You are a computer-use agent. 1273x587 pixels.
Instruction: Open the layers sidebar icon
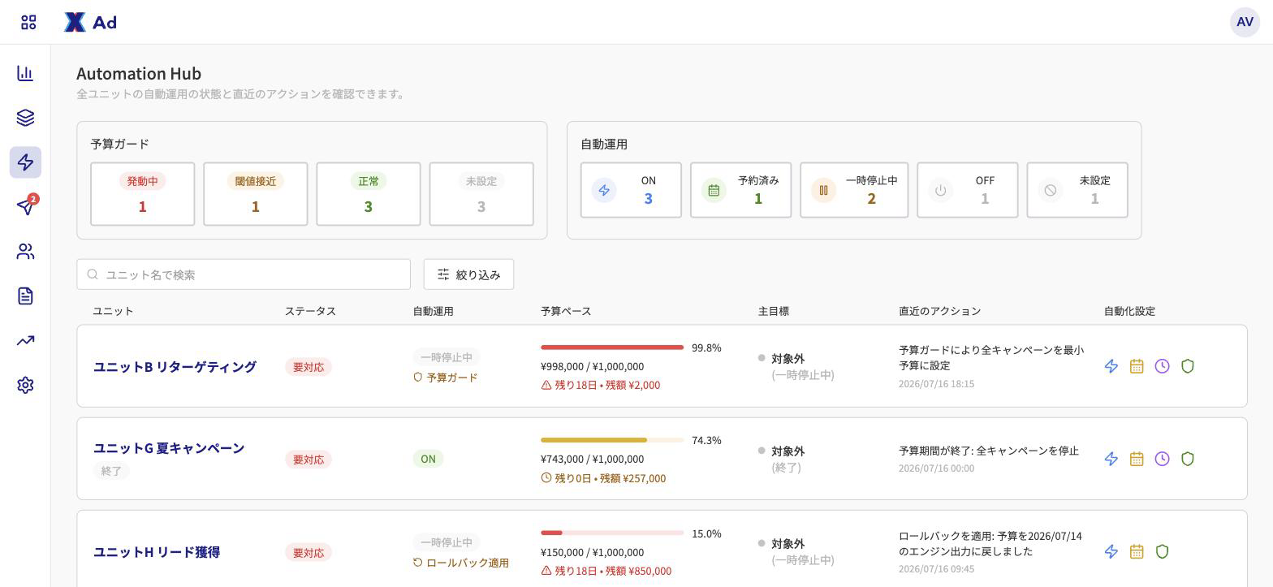[x=25, y=118]
